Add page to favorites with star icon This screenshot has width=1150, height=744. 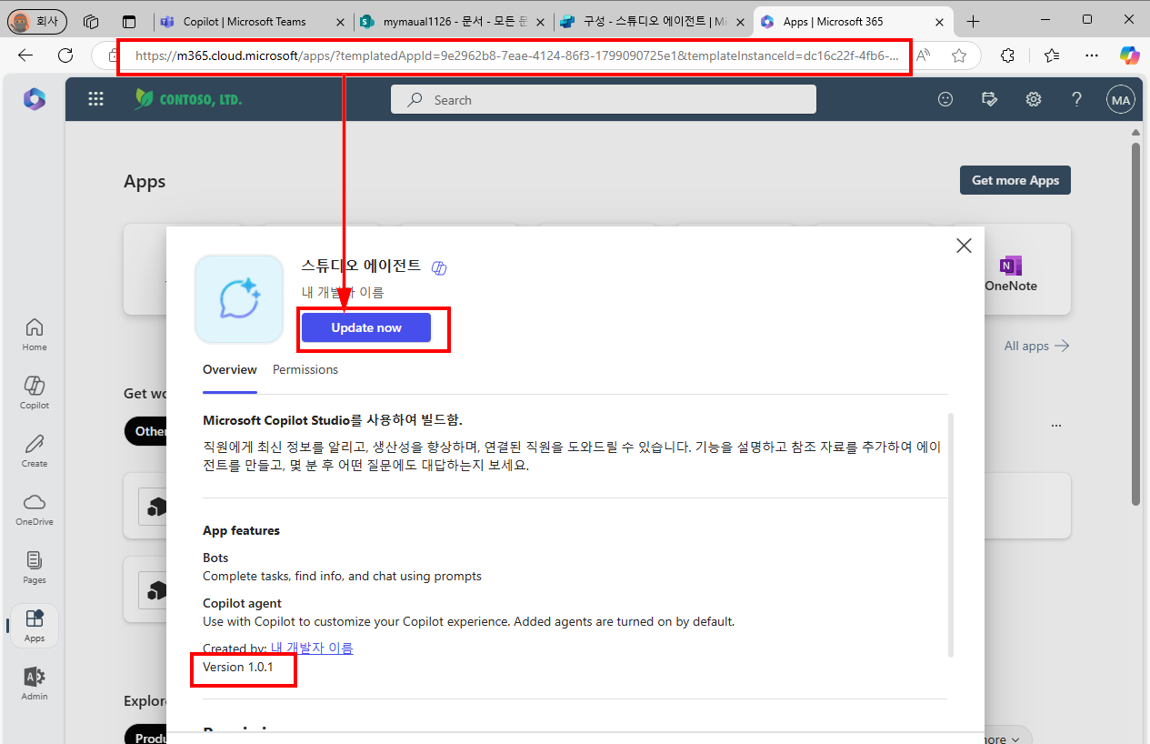[959, 55]
